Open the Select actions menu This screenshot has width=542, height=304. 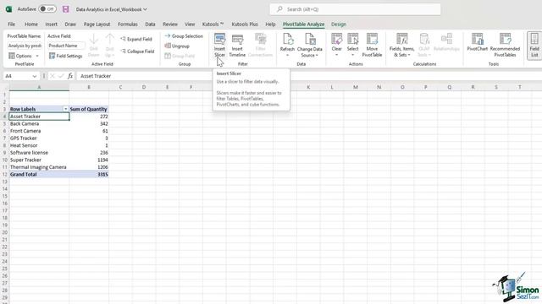pos(352,45)
